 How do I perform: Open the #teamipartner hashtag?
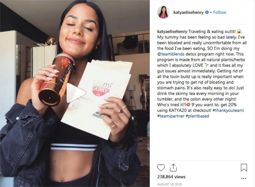point(171,116)
